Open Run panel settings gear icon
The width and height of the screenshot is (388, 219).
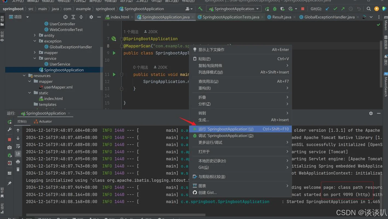point(371,113)
